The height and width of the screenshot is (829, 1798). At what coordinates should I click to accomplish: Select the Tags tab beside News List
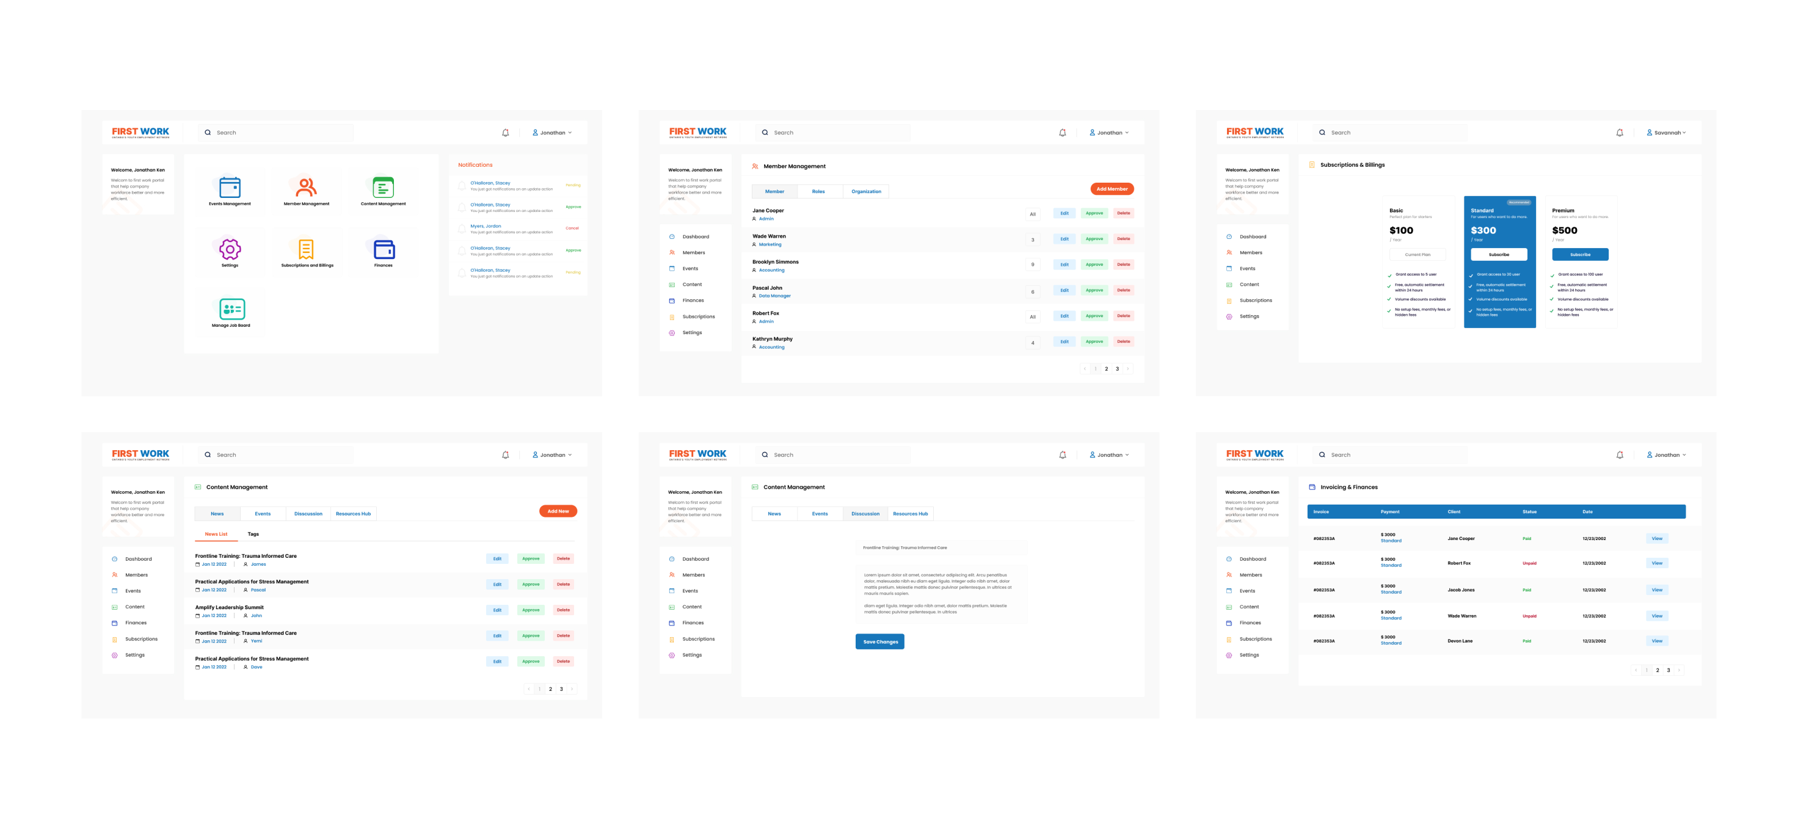click(x=253, y=535)
